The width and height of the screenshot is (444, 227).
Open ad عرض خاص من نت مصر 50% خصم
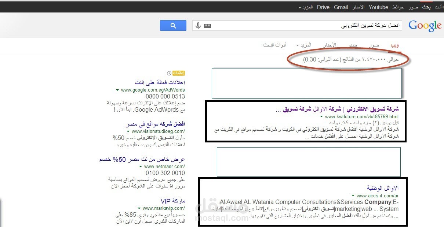pos(142,160)
